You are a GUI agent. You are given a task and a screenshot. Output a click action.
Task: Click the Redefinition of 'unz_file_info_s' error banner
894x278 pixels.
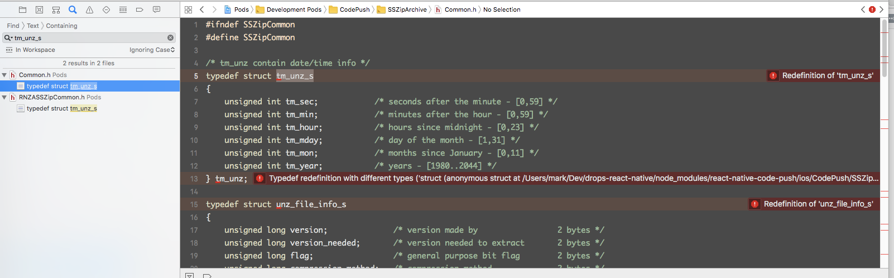click(814, 204)
